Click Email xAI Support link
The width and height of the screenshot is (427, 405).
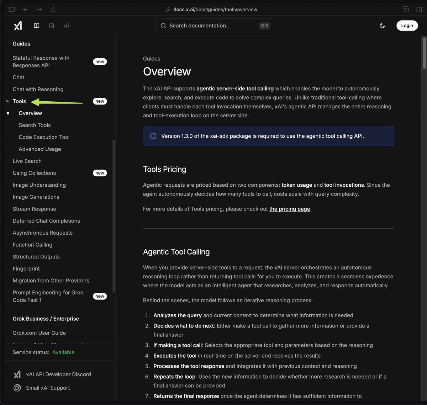click(x=48, y=388)
